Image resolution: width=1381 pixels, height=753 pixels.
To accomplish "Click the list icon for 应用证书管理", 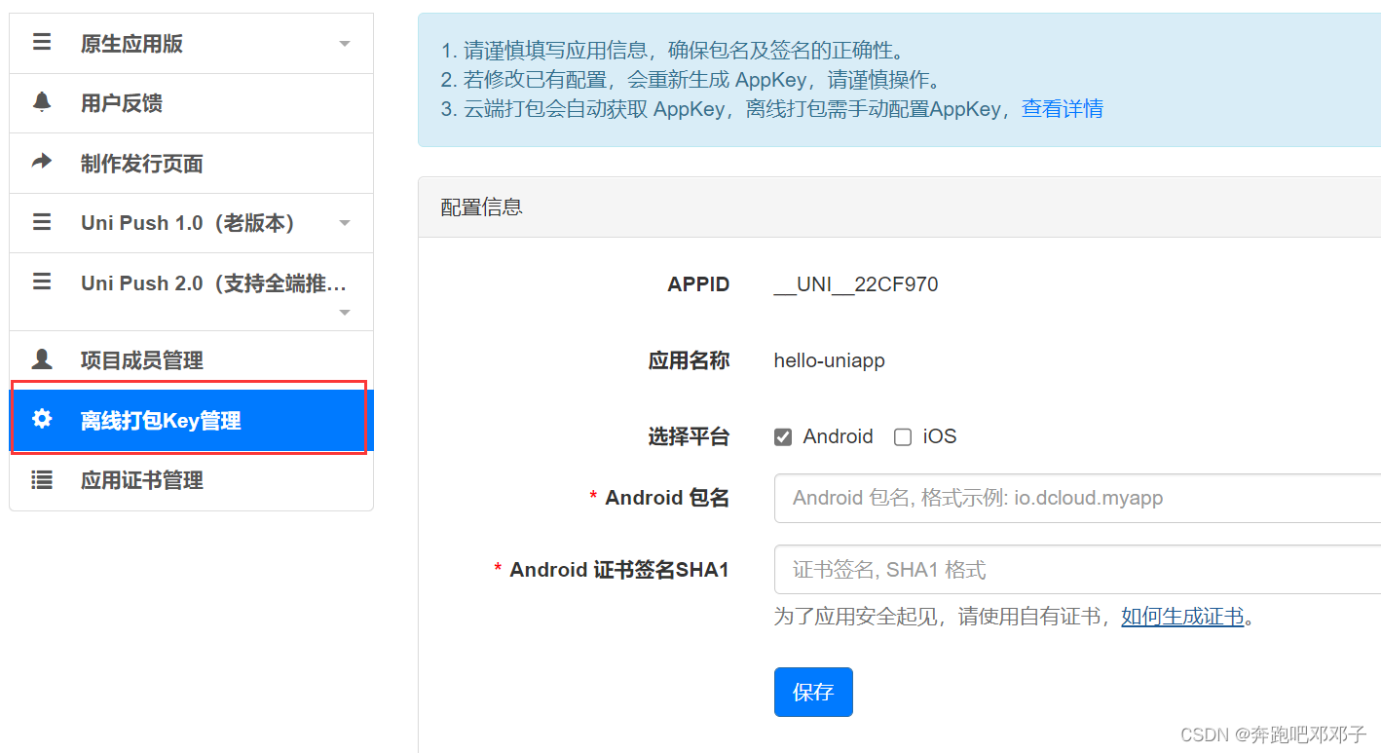I will coord(42,479).
